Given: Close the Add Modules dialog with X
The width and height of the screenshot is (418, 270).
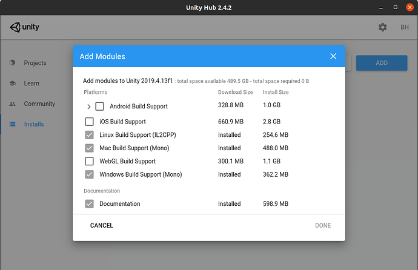Looking at the screenshot, I should coord(333,56).
